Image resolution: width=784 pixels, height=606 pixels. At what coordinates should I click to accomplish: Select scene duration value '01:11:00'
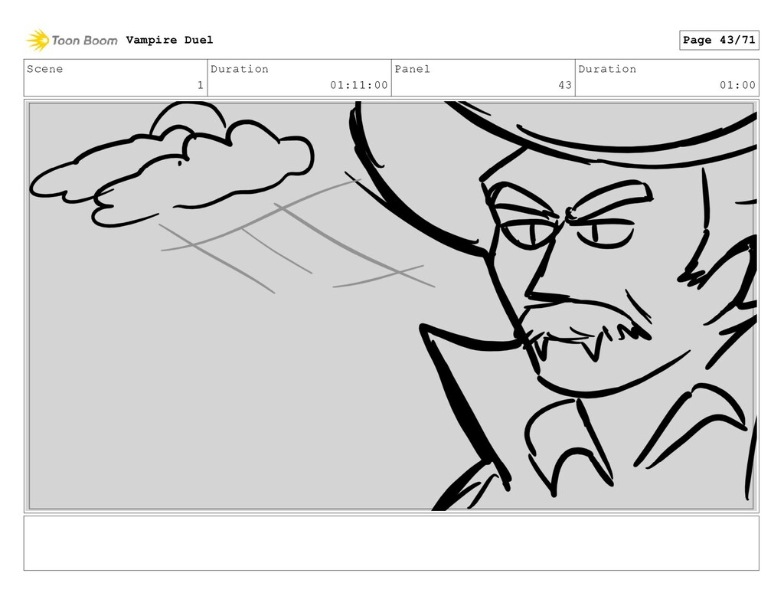pos(359,85)
